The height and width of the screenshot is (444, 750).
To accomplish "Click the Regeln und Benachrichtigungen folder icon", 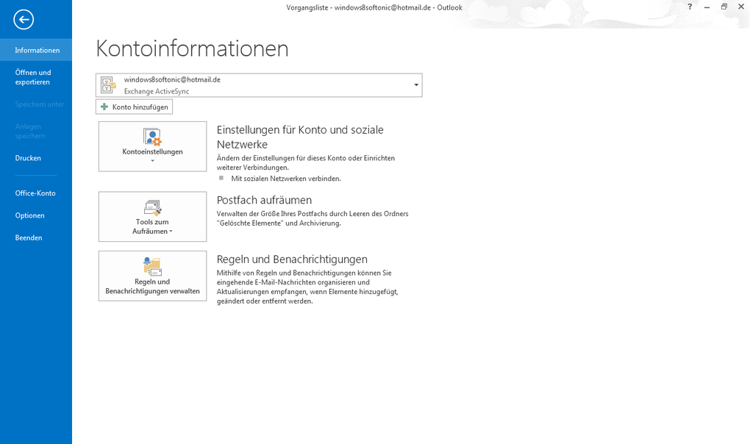I will 153,267.
